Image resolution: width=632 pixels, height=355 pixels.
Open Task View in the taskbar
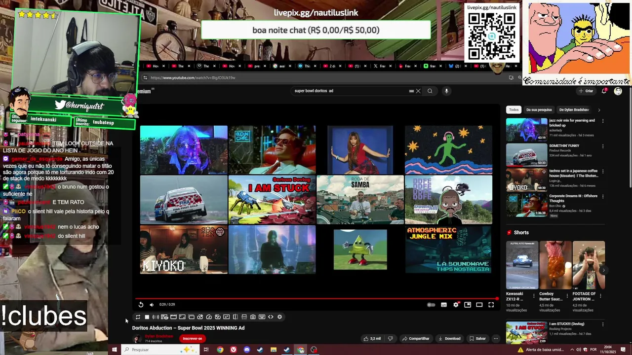(x=206, y=350)
